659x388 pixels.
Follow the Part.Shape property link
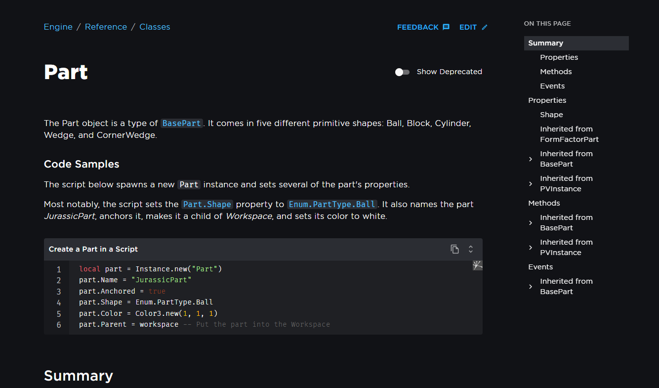[x=206, y=205]
